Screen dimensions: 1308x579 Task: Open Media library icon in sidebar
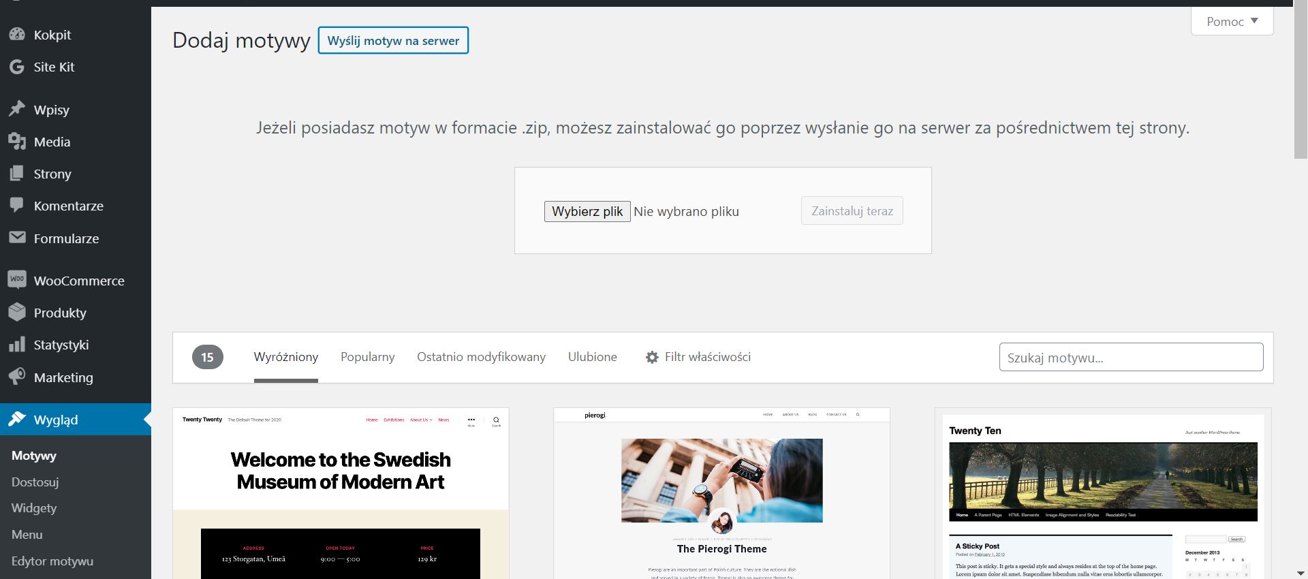[17, 142]
